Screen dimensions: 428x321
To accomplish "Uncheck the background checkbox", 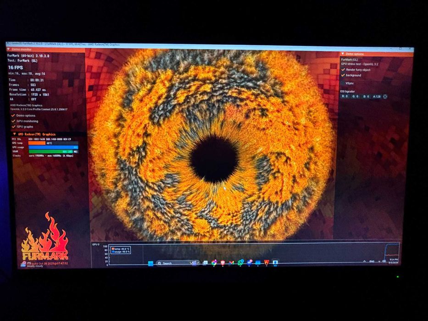I will [343, 75].
